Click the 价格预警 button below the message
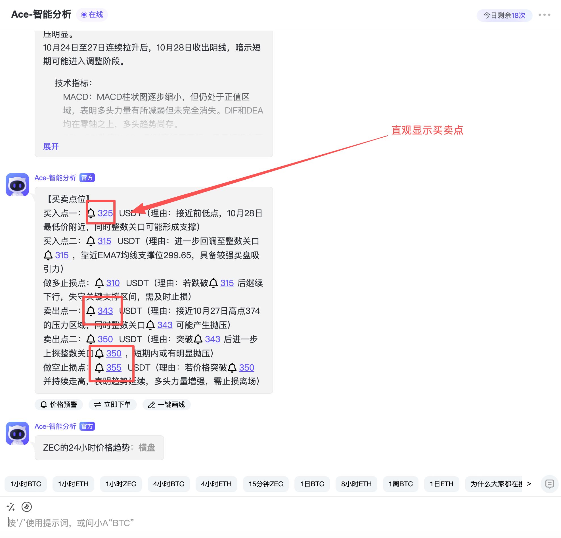The width and height of the screenshot is (561, 538). (59, 405)
